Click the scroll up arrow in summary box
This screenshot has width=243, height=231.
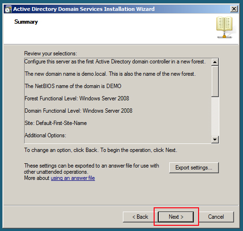[x=215, y=62]
